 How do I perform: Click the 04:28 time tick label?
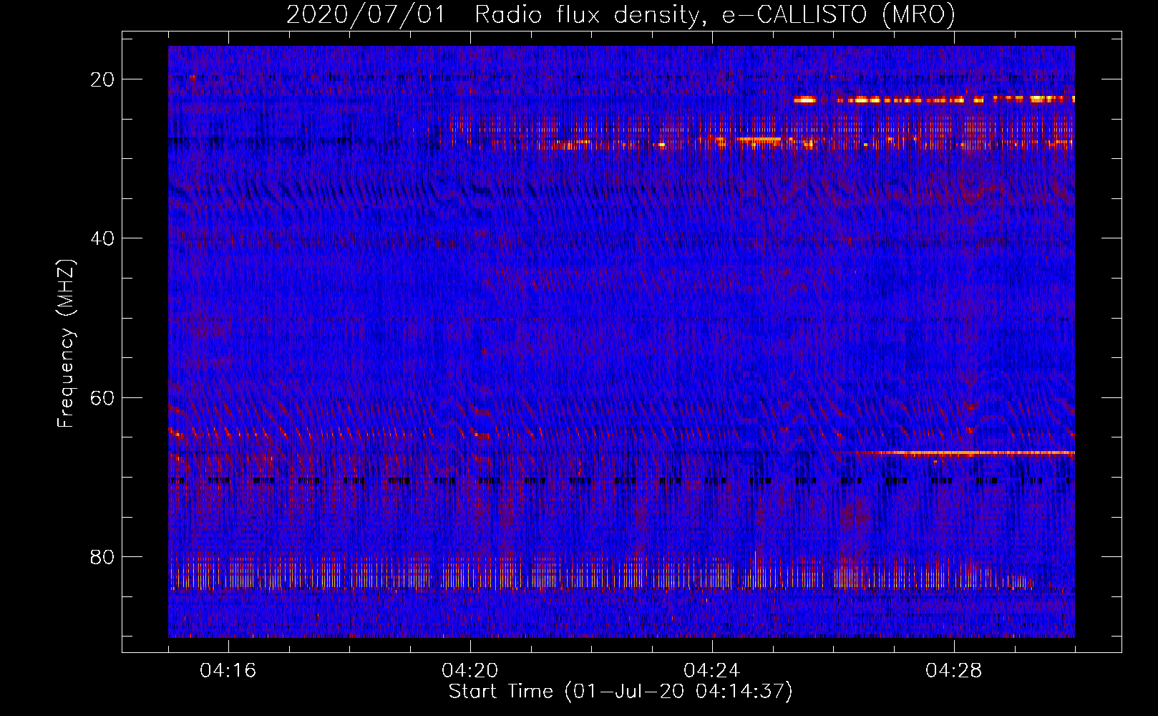(954, 670)
